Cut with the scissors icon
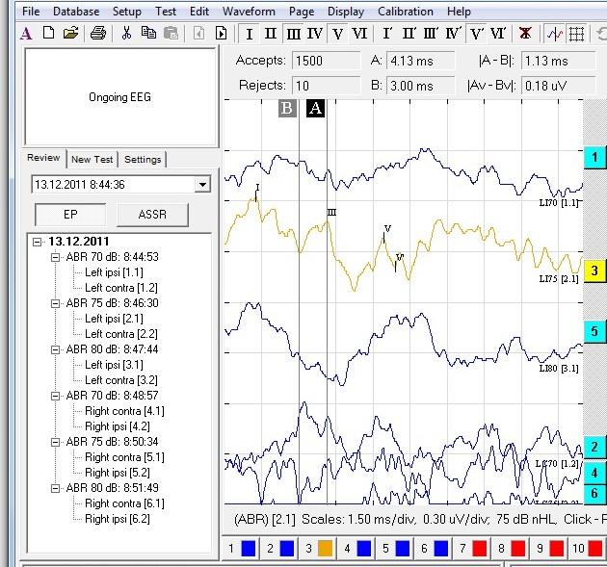Image resolution: width=607 pixels, height=567 pixels. click(126, 34)
